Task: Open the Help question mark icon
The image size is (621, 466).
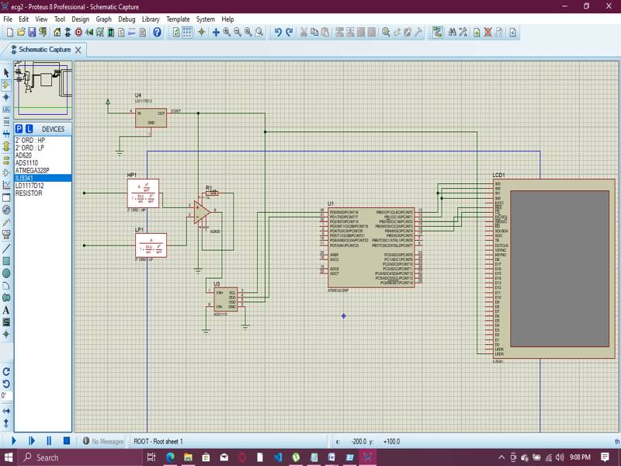Action: [158, 33]
